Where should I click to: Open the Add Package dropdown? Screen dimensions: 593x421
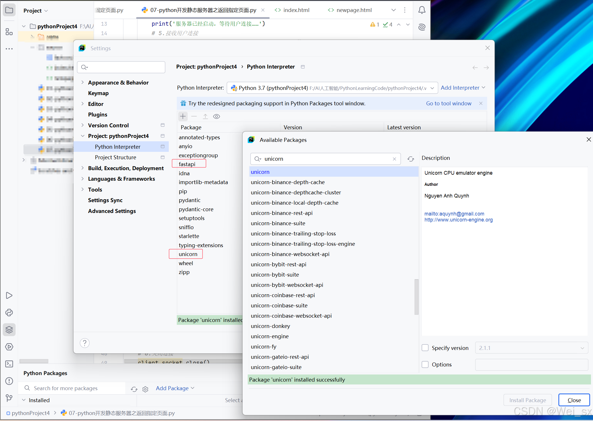click(175, 388)
